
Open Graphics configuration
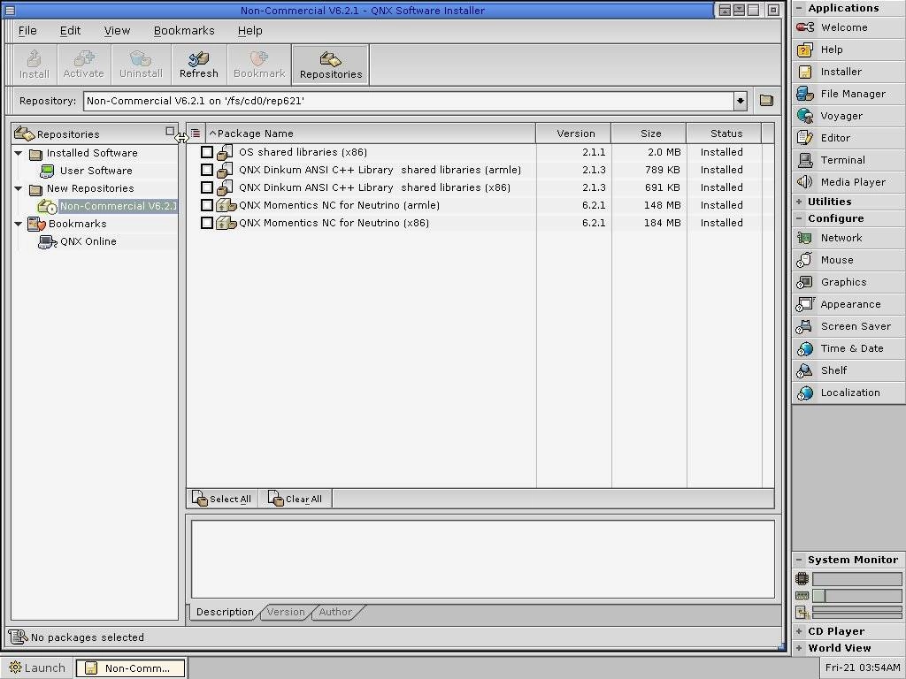click(x=847, y=282)
